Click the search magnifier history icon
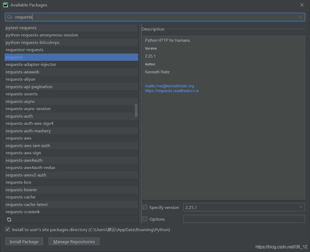This screenshot has height=252, width=310. click(x=10, y=17)
